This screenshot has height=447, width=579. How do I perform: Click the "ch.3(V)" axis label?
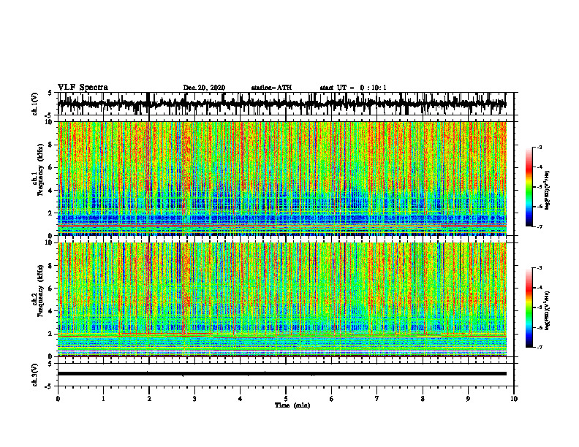pyautogui.click(x=35, y=375)
